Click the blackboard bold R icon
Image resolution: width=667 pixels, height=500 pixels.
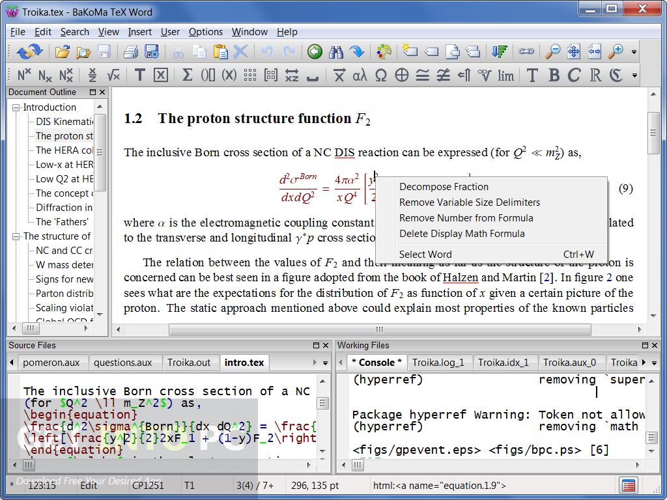(595, 76)
